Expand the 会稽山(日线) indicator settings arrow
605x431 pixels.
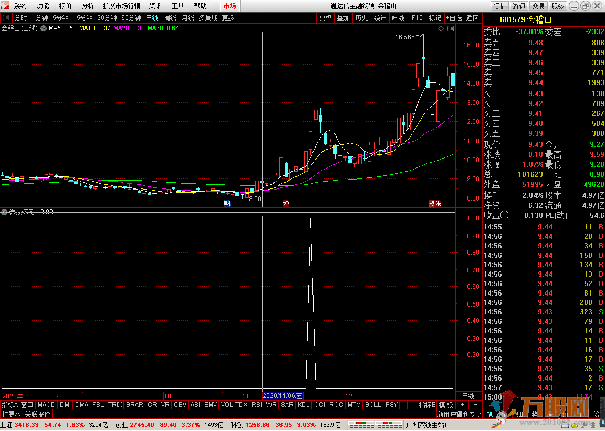[43, 28]
